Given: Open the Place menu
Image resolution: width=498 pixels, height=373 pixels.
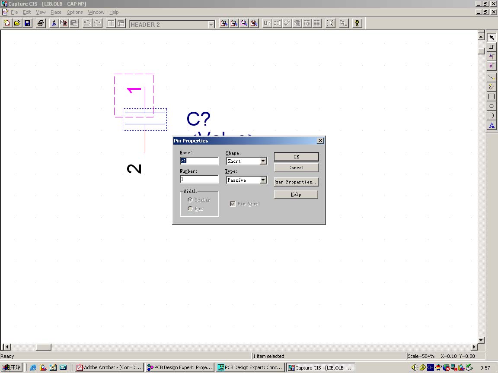Looking at the screenshot, I should (x=56, y=12).
